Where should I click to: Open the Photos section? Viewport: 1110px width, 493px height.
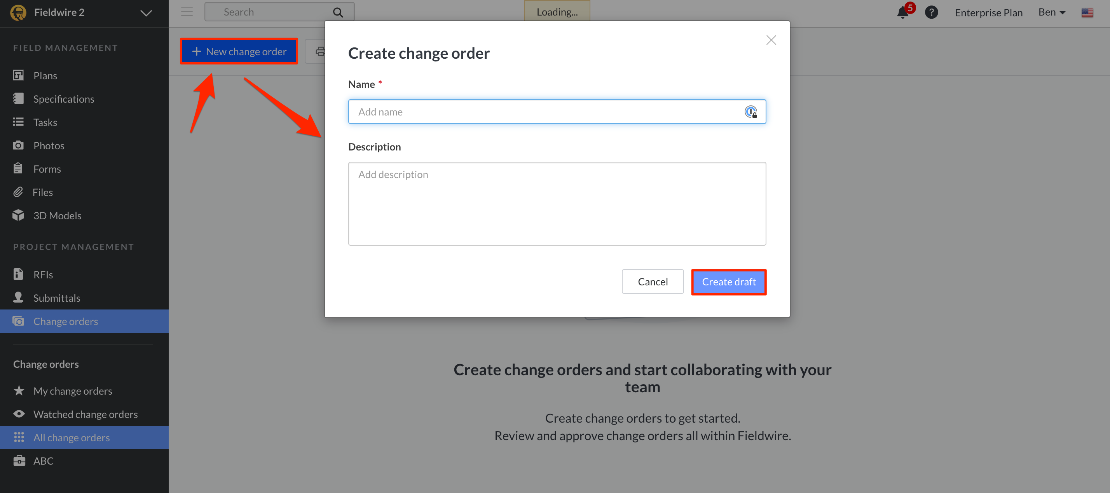click(x=48, y=145)
